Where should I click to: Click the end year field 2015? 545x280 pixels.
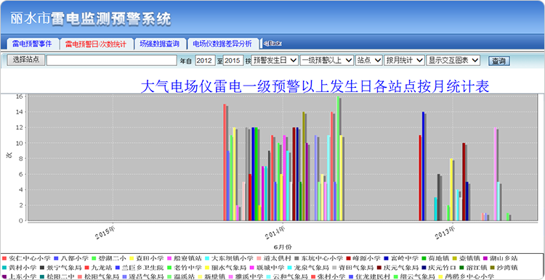(233, 60)
